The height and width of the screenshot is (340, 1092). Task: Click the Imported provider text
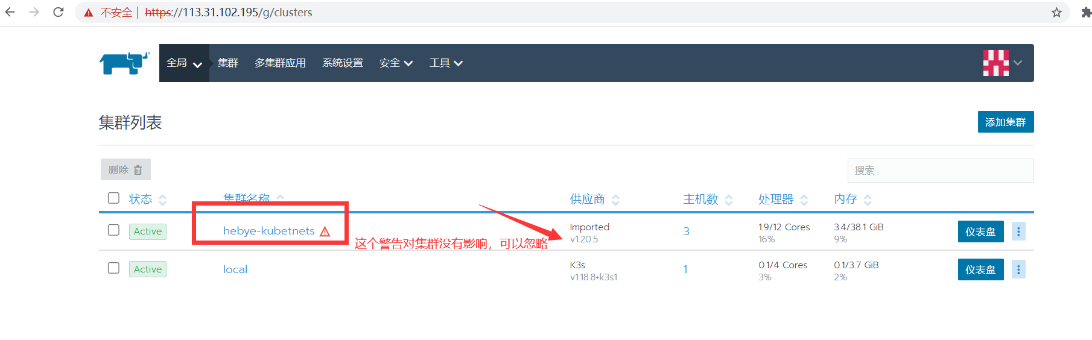[589, 227]
